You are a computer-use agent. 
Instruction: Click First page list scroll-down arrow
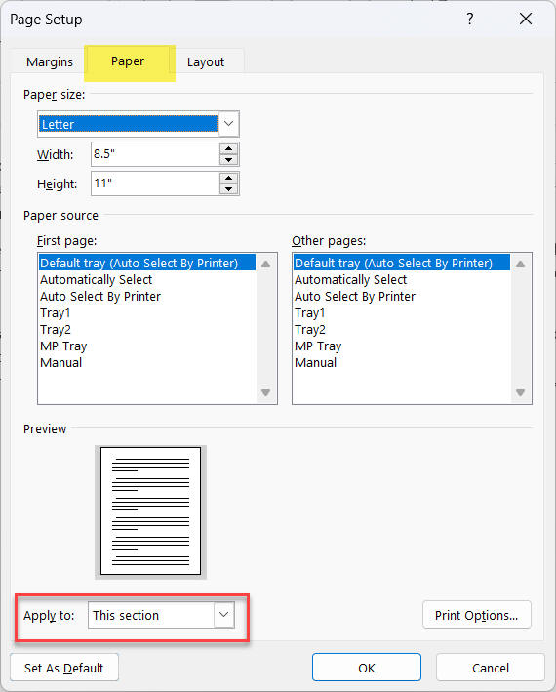click(265, 392)
